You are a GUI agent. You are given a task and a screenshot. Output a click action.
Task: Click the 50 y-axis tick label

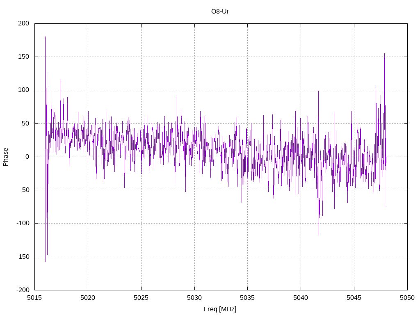tap(25, 123)
